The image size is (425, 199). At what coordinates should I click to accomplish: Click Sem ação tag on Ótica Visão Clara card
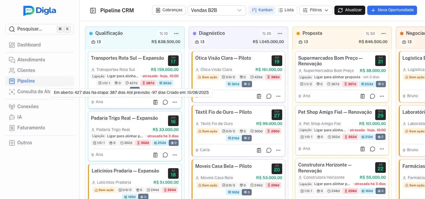[x=208, y=77]
